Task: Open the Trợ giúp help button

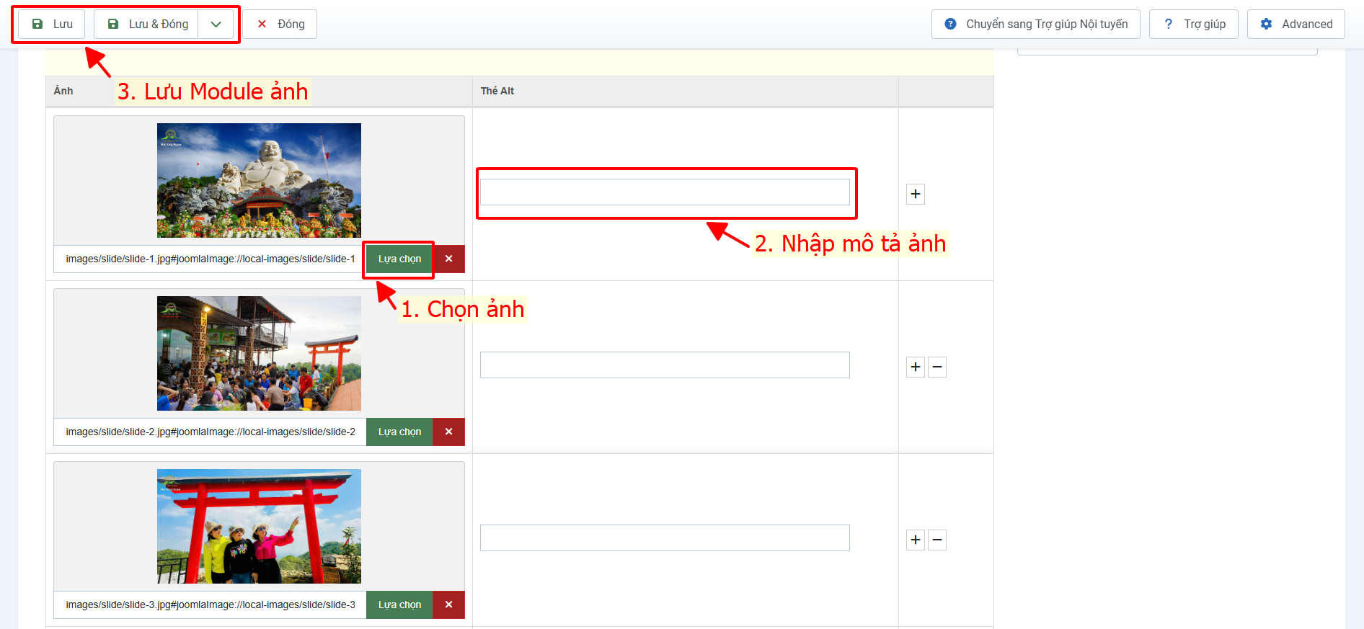Action: (x=1193, y=24)
